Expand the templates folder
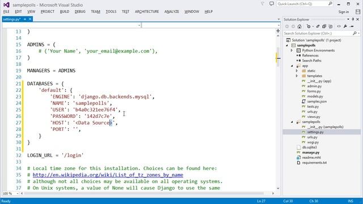 (x=297, y=76)
